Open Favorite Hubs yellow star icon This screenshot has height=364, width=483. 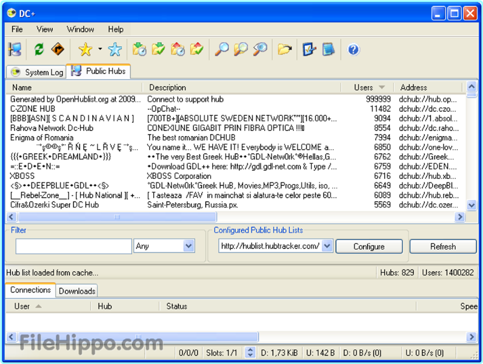85,49
